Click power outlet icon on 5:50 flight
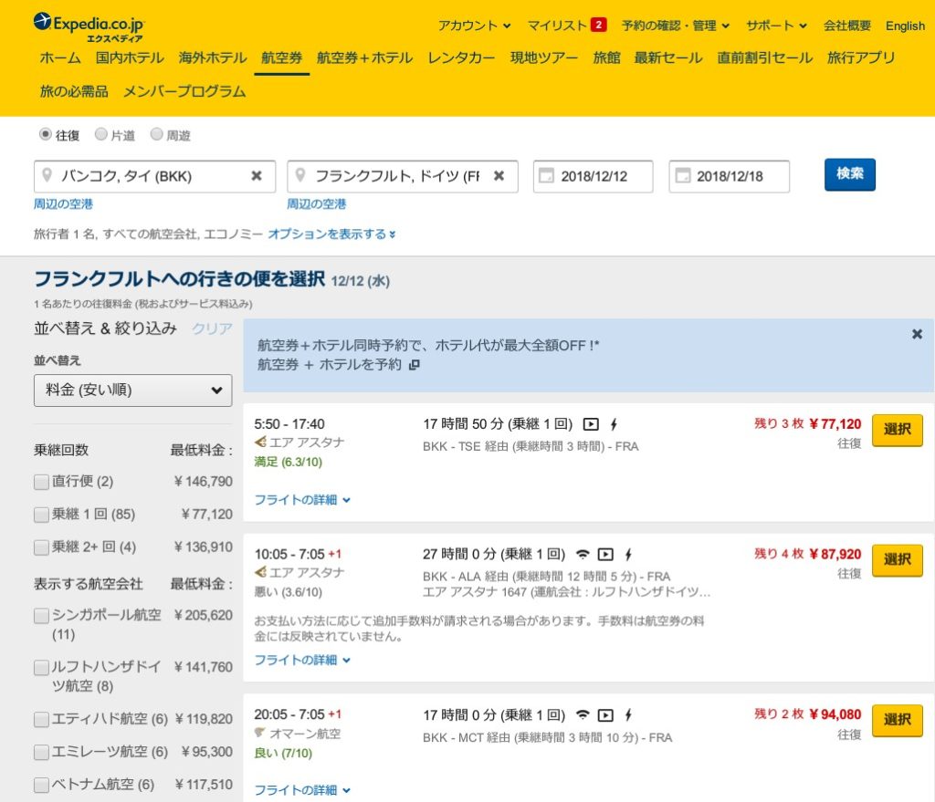The image size is (935, 802). pos(614,424)
